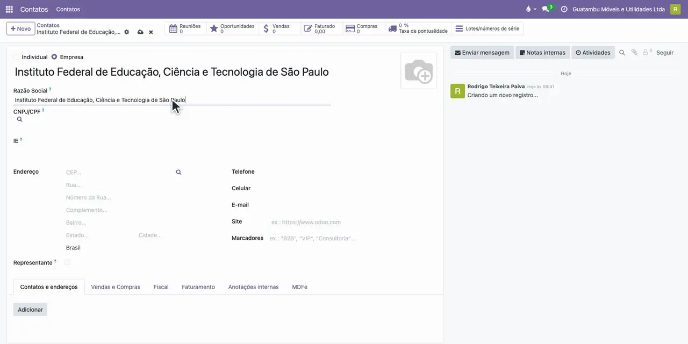Click the Telefone input field
Screen dimensions: 688x344
click(x=352, y=172)
